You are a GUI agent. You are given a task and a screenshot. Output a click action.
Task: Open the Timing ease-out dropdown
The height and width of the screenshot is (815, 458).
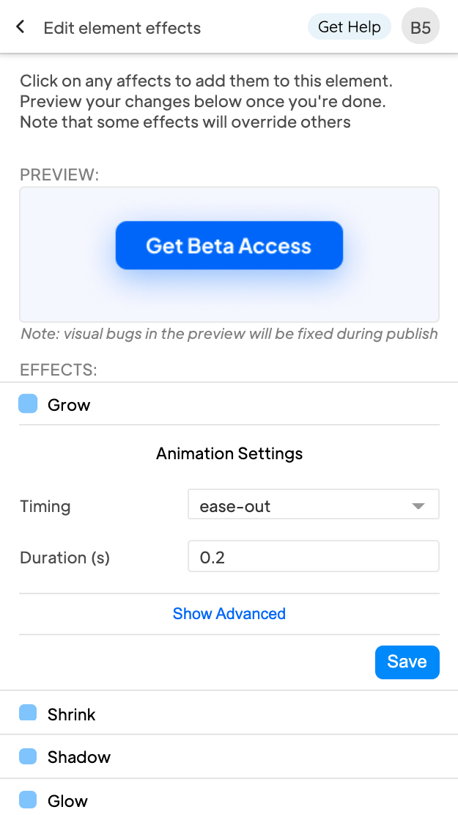[x=313, y=506]
